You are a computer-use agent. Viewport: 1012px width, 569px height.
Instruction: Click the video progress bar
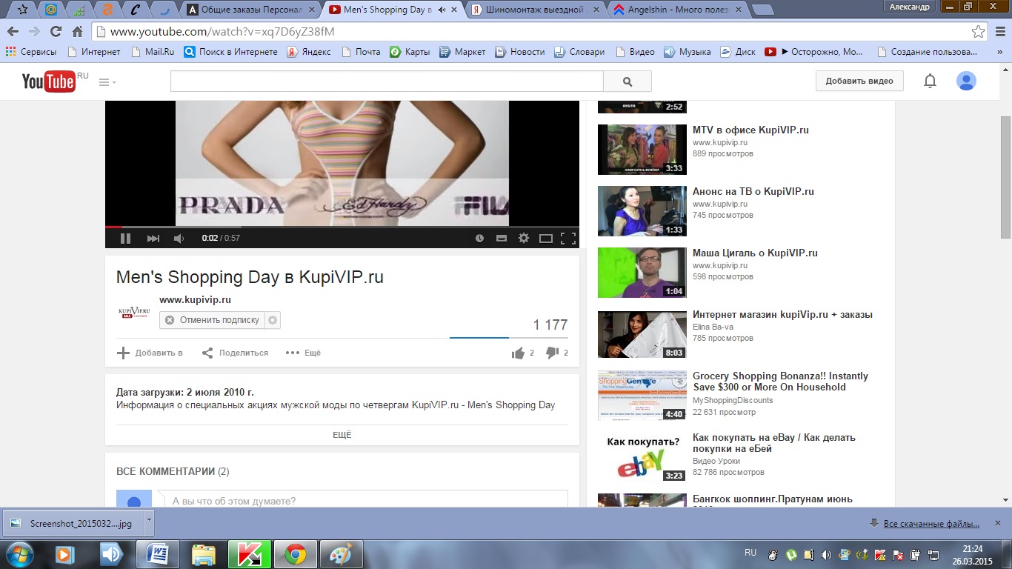pos(342,227)
